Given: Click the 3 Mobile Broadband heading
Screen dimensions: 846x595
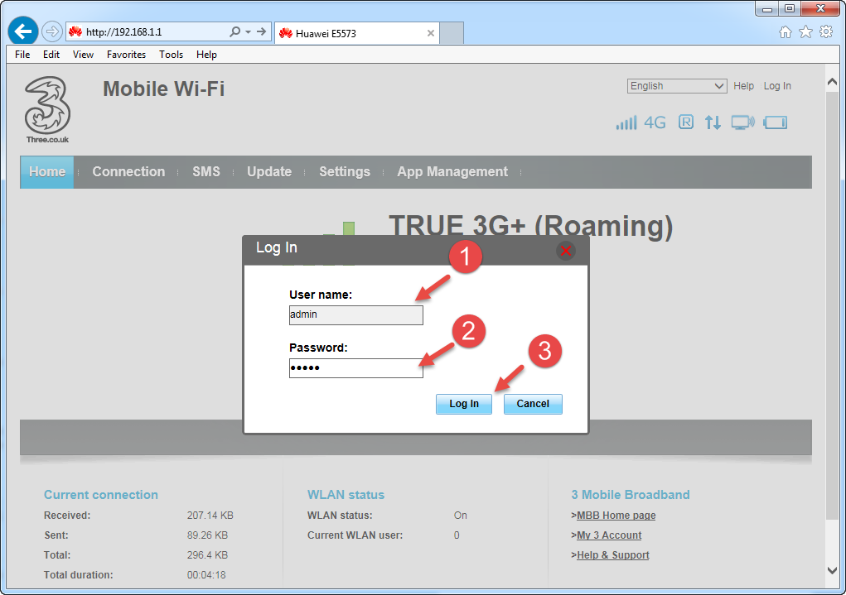Looking at the screenshot, I should 631,495.
